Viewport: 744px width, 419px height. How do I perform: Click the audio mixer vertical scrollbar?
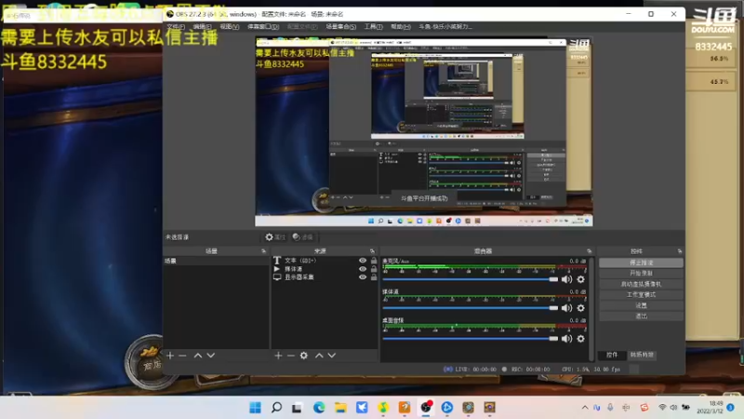tap(591, 309)
